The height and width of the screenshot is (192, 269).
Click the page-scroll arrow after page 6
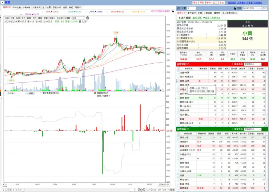(23, 190)
